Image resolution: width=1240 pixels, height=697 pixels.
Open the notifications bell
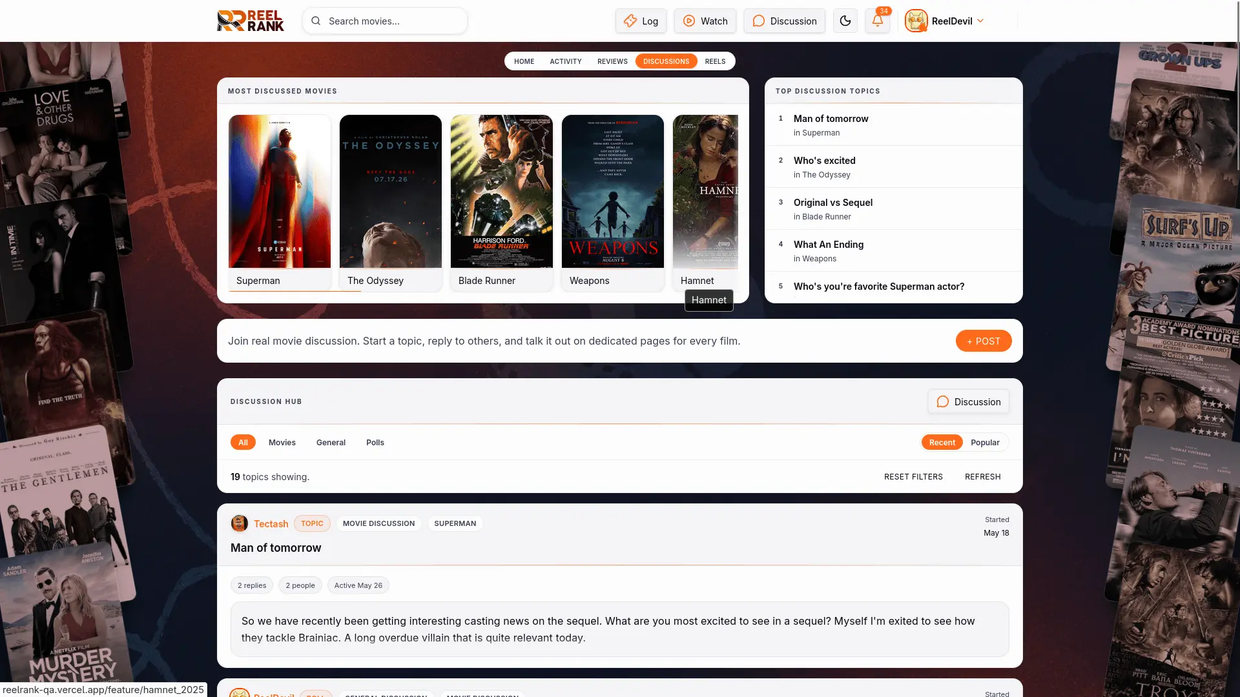[877, 21]
